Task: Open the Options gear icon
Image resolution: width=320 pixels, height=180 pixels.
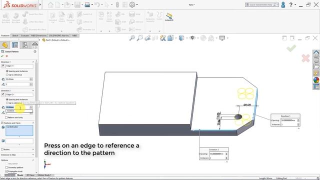Action: (132, 4)
